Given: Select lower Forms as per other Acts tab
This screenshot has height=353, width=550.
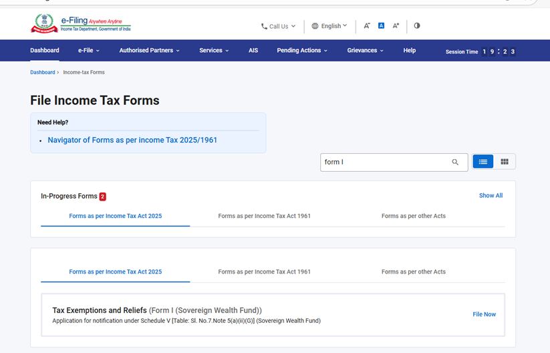Looking at the screenshot, I should point(413,272).
